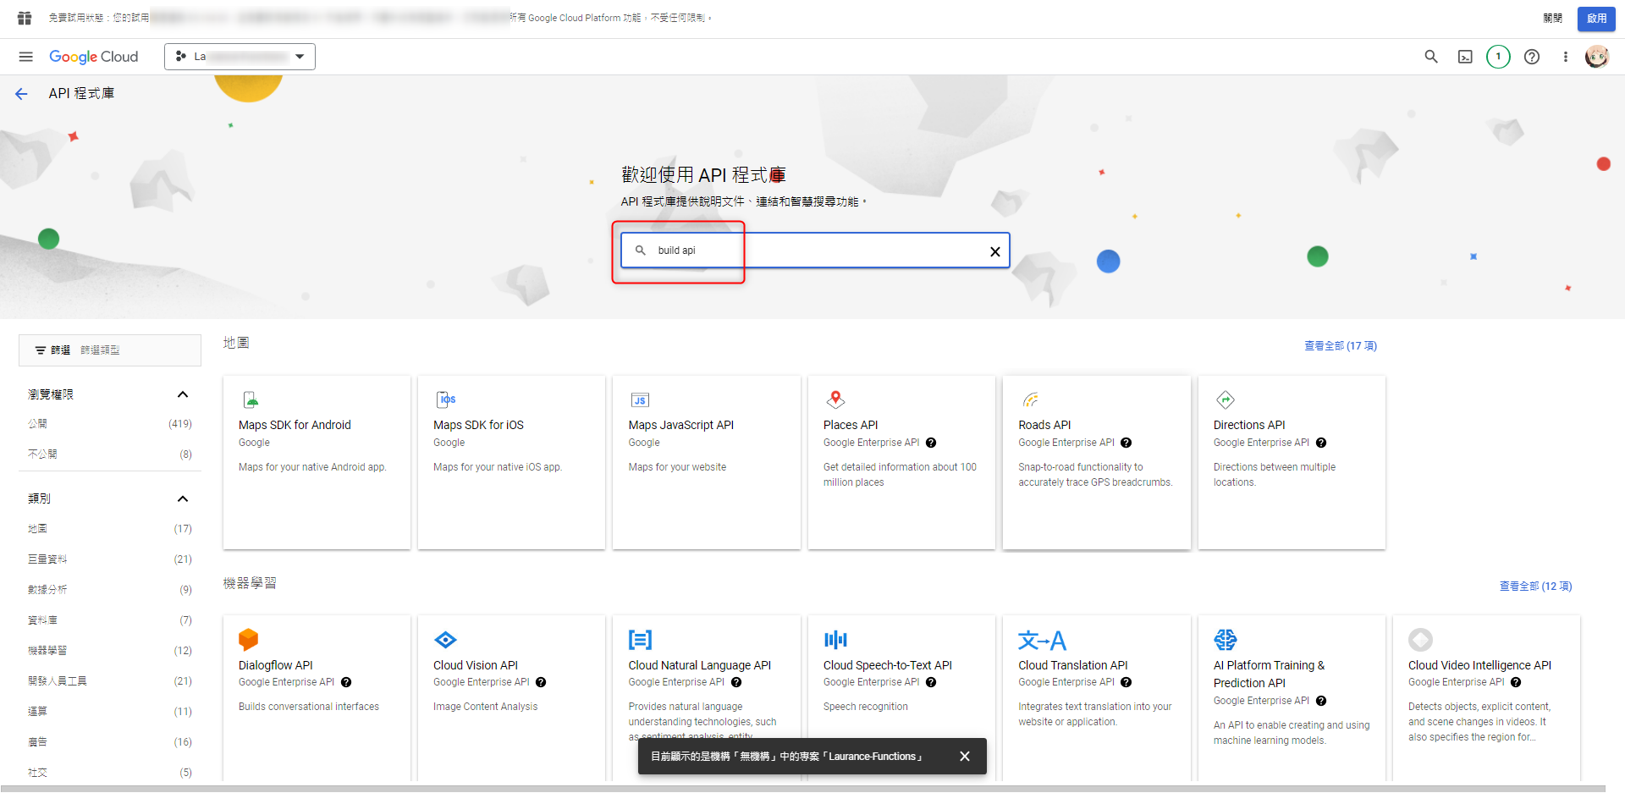
Task: Click Maps SDK for iOS icon
Action: [446, 399]
